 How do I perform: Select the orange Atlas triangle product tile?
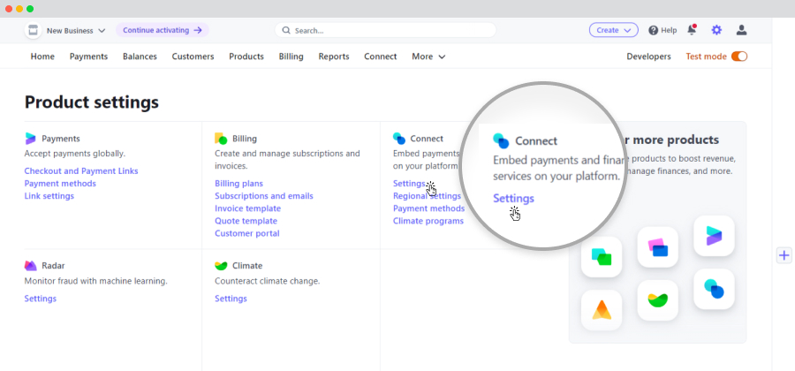click(x=602, y=310)
